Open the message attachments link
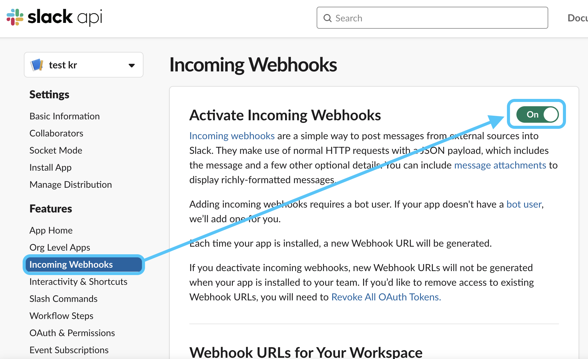This screenshot has width=588, height=359. (500, 165)
